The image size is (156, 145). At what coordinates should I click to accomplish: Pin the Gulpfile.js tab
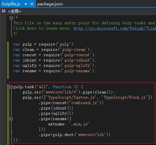coord(26,4)
